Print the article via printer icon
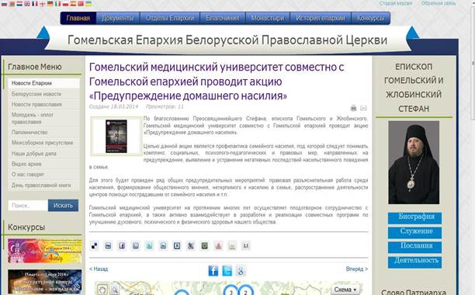Screen dimensions: 475x295 353,108
